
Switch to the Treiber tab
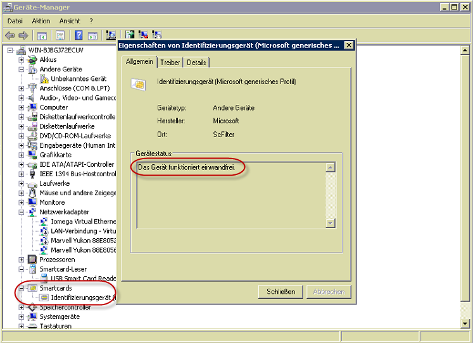[170, 63]
